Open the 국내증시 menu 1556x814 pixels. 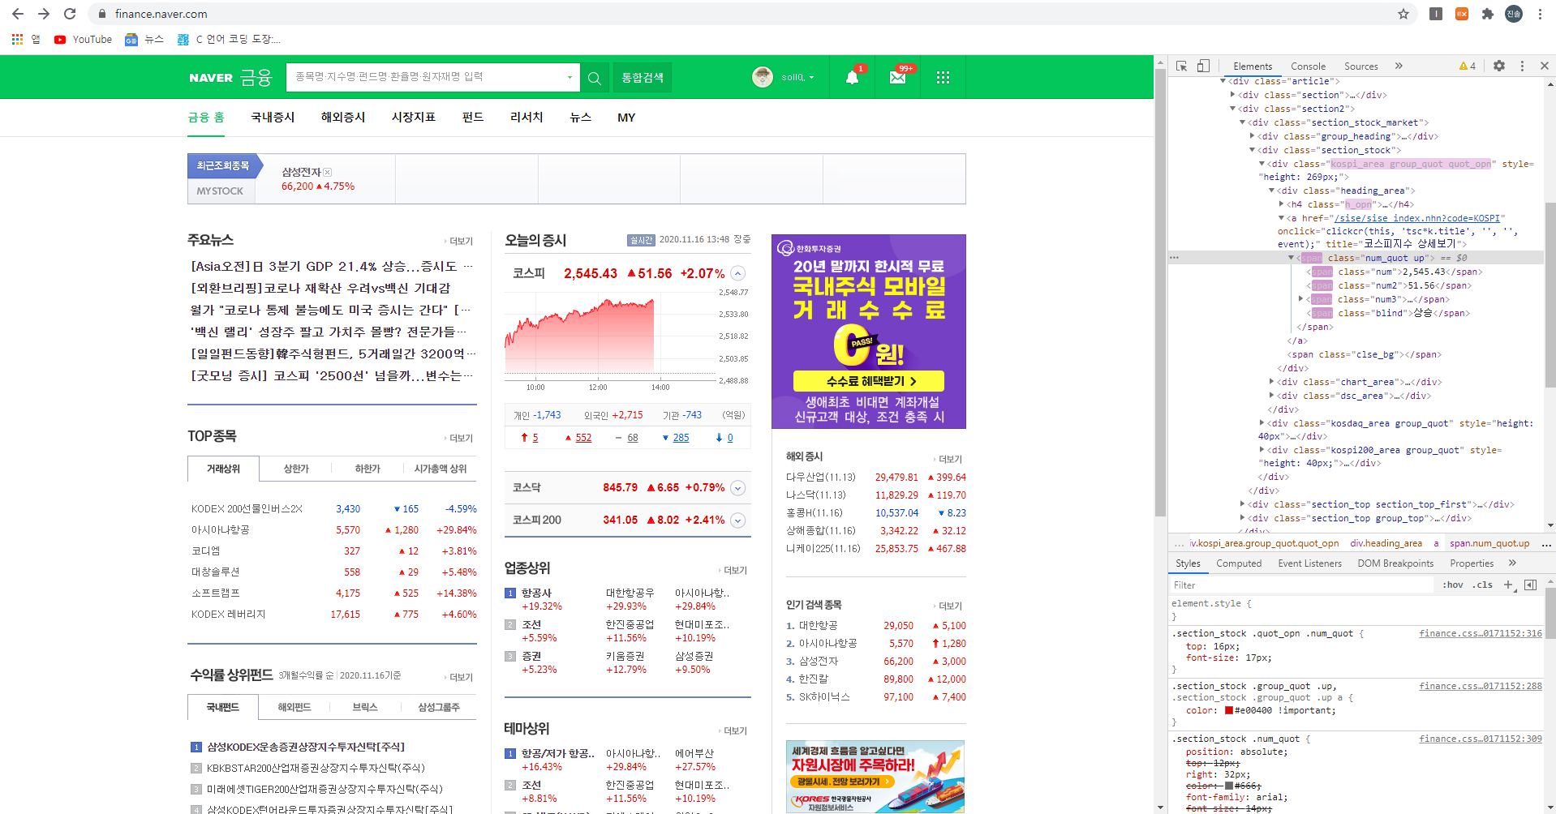[x=273, y=118]
